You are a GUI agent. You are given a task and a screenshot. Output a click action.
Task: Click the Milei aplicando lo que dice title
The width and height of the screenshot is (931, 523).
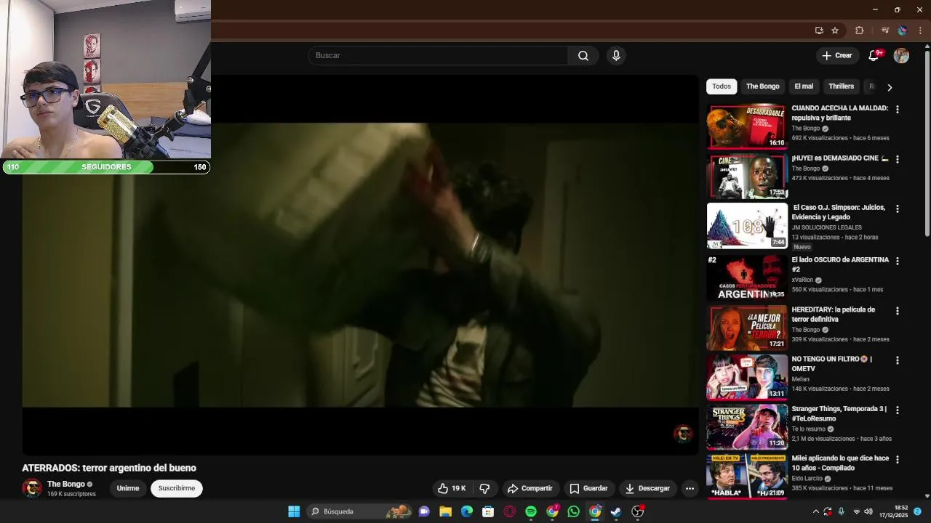click(840, 463)
